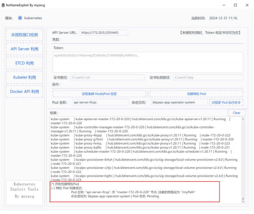
Task: Click the kube-scheduler-master result line
Action: coord(141,153)
